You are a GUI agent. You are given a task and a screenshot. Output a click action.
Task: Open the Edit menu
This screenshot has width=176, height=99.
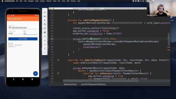pos(21,1)
